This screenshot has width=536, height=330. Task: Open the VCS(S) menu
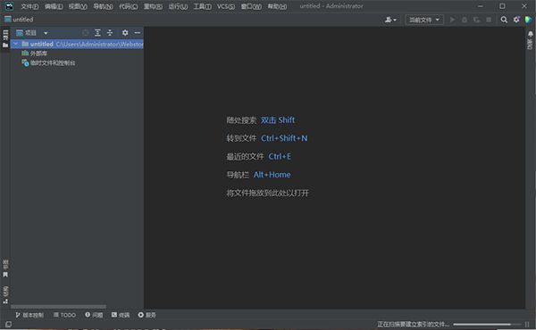226,6
